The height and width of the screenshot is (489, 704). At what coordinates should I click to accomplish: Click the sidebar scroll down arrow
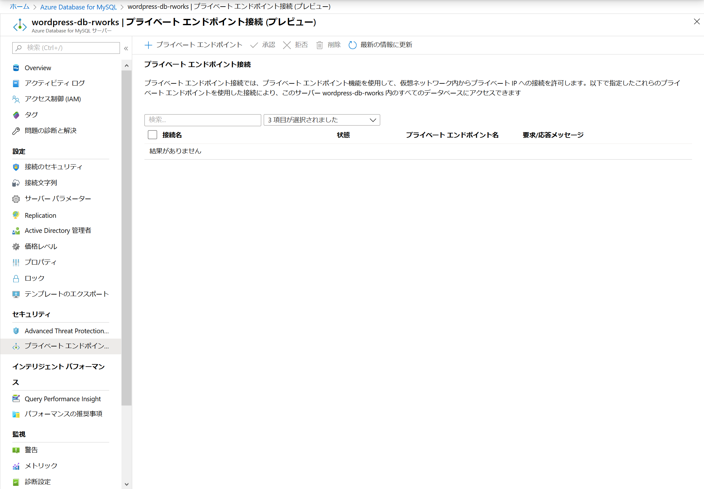[x=127, y=484]
